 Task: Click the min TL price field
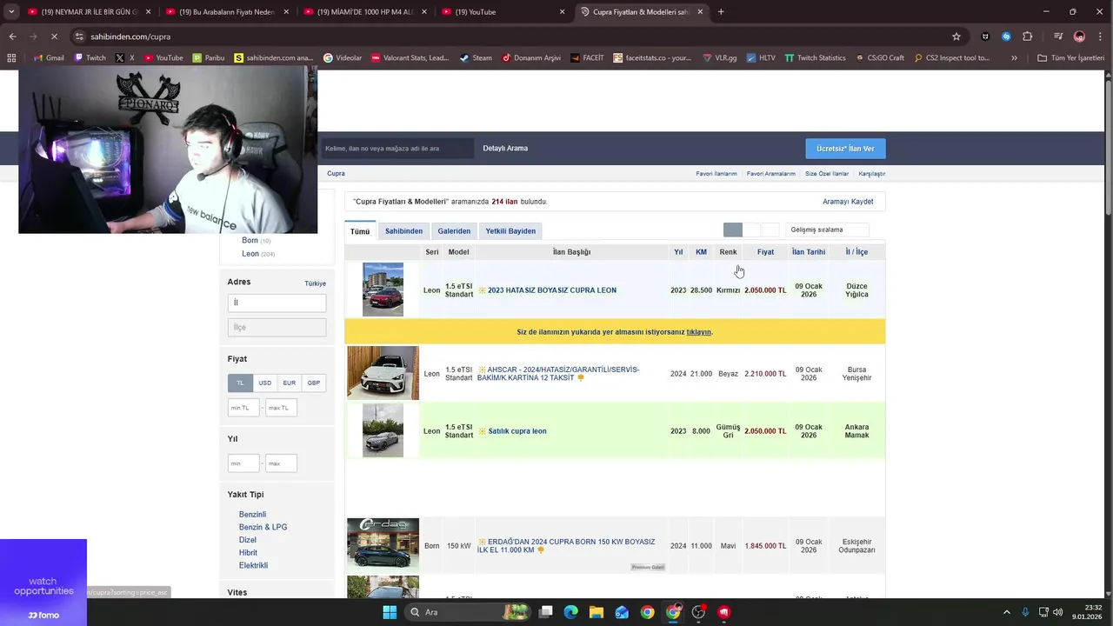243,408
